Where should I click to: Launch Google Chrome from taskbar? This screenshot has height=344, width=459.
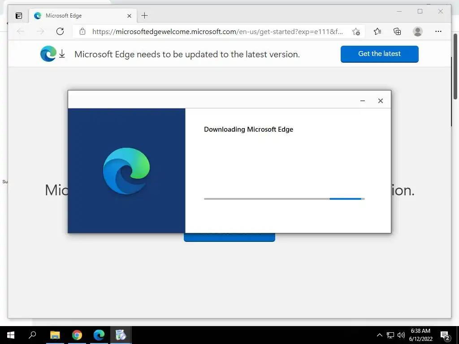[x=77, y=335]
